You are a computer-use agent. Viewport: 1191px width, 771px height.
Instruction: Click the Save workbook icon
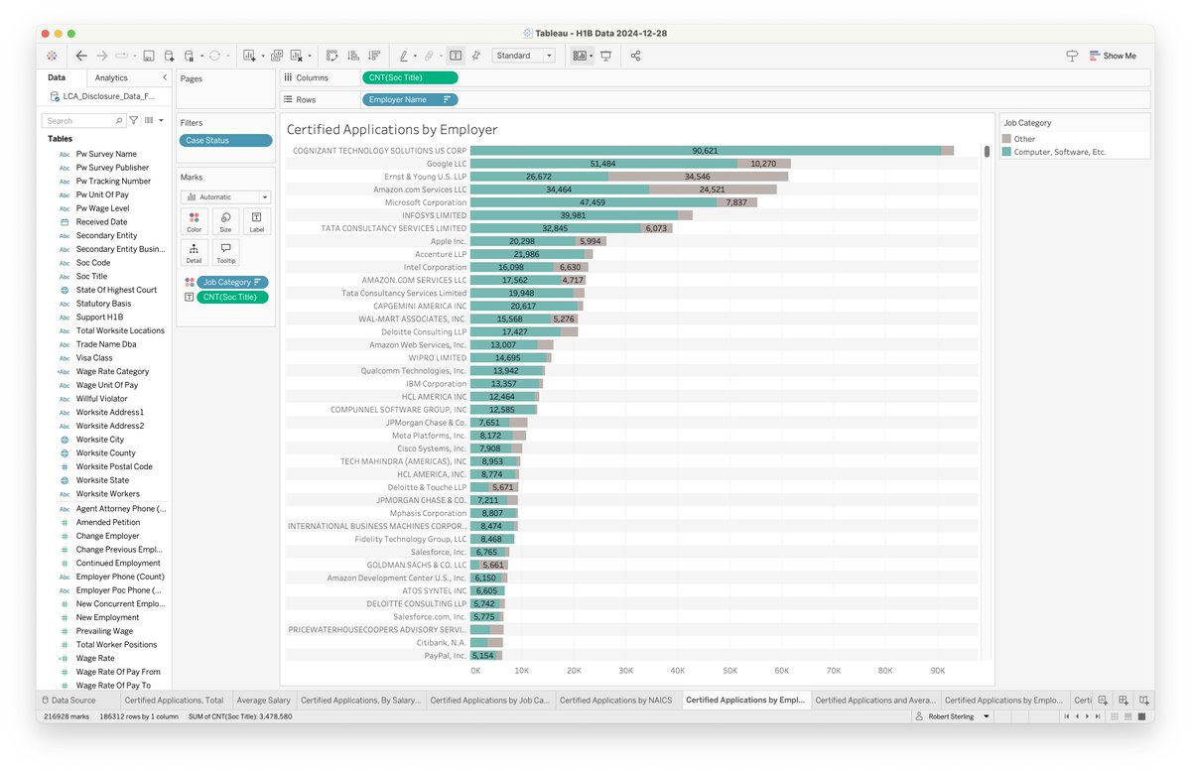click(x=149, y=57)
